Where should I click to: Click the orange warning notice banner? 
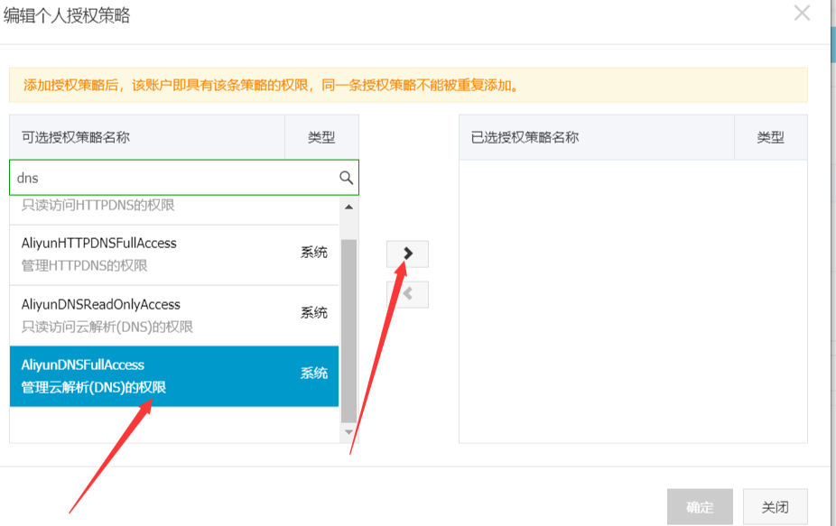point(408,86)
